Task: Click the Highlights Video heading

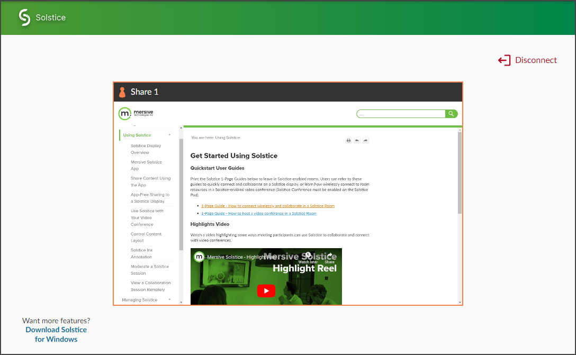Action: pos(210,224)
